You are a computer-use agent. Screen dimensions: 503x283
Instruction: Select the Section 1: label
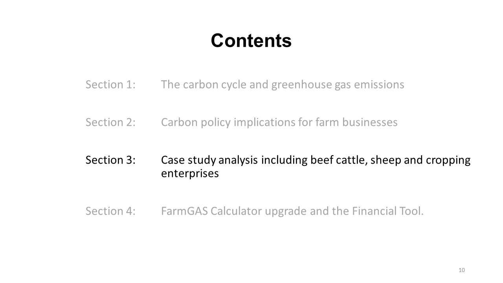[111, 85]
